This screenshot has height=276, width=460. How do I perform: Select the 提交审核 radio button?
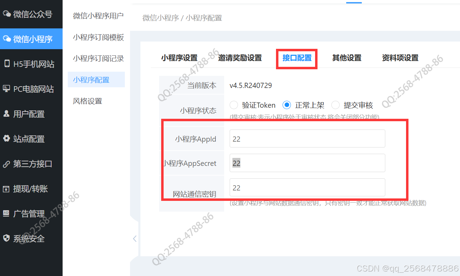[335, 105]
